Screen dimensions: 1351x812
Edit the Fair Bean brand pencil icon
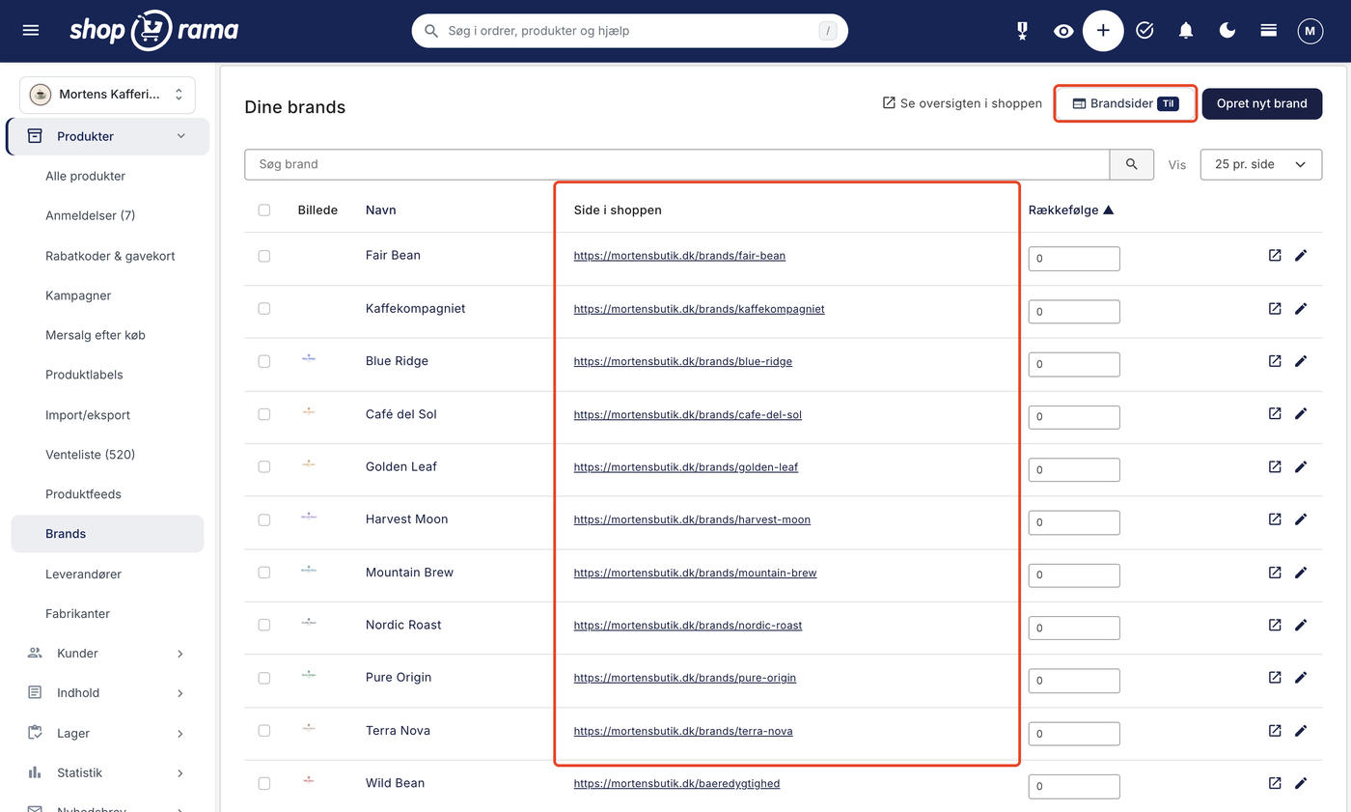(1301, 256)
